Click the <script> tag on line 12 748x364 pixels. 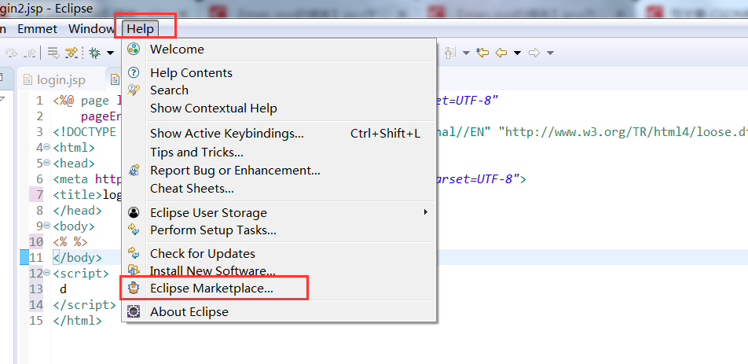pyautogui.click(x=81, y=274)
